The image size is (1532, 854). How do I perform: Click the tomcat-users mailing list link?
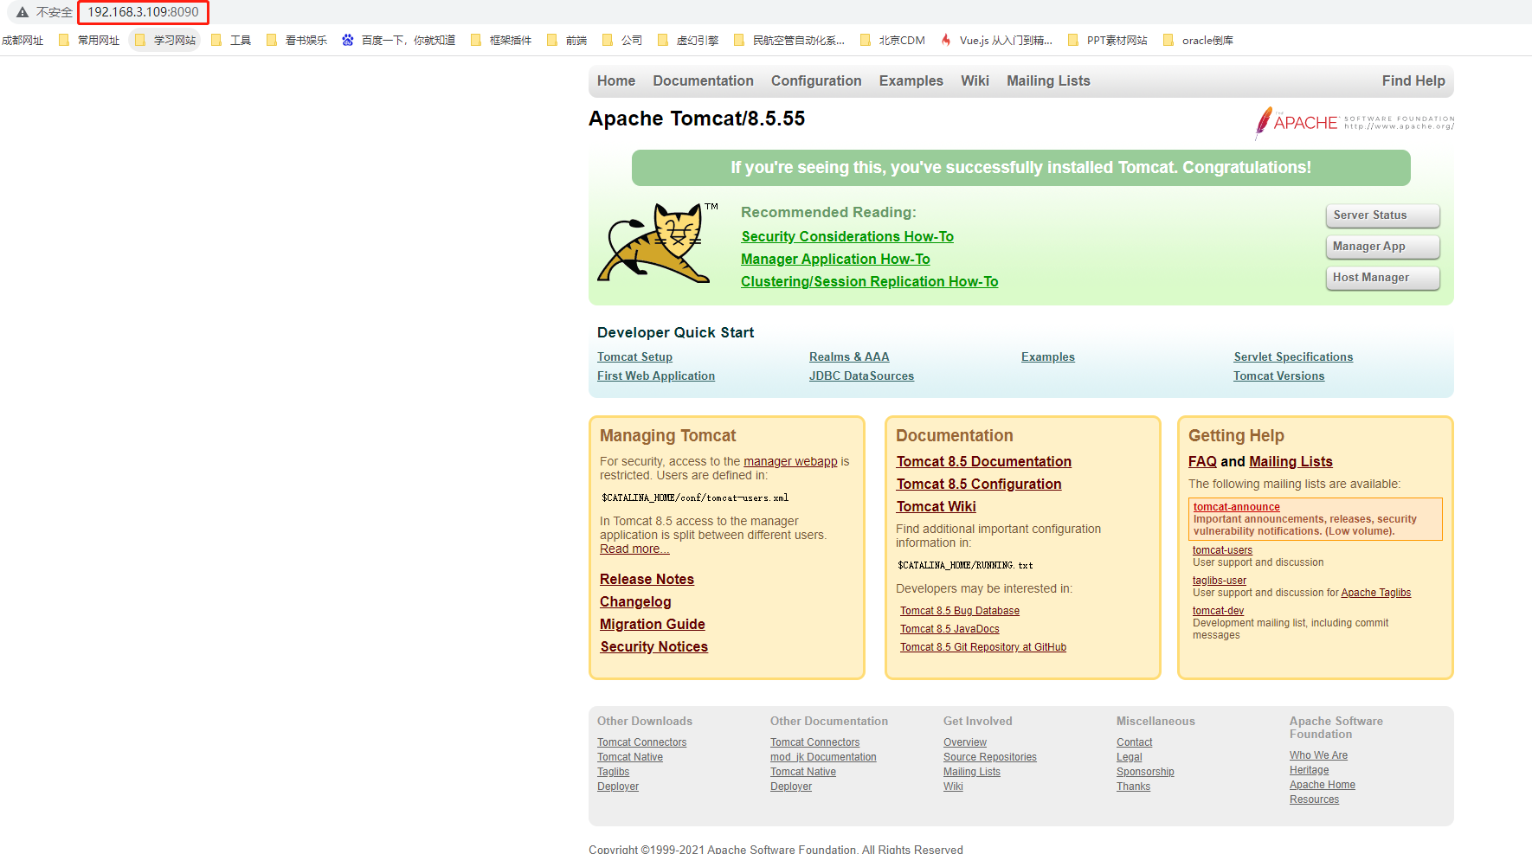(1222, 550)
